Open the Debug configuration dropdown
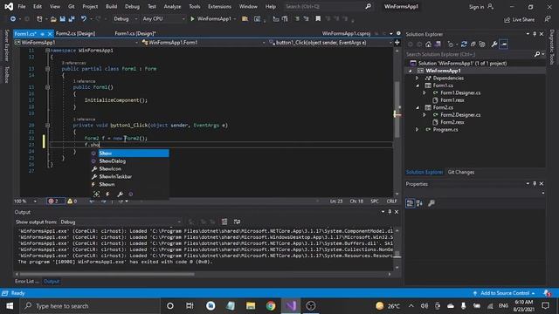 pos(125,19)
